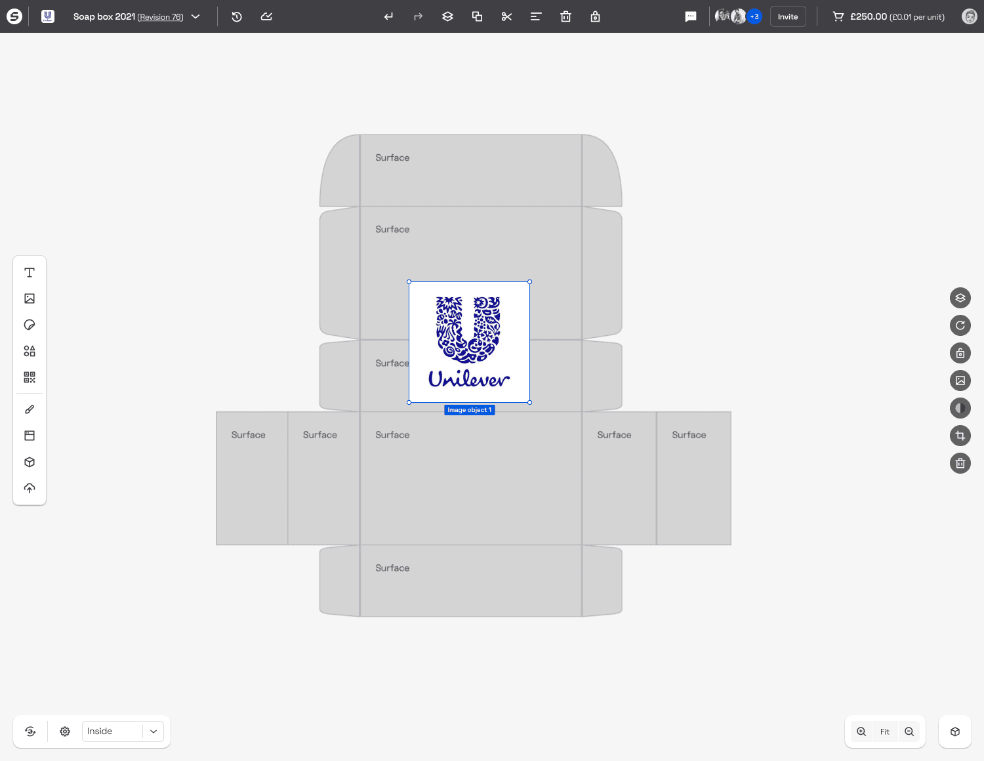
Task: Toggle lock on right side panel
Action: [960, 353]
